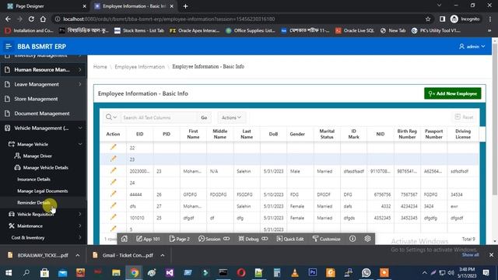This screenshot has height=280, width=498.
Task: Open VLC media player from taskbar
Action: coord(295,273)
